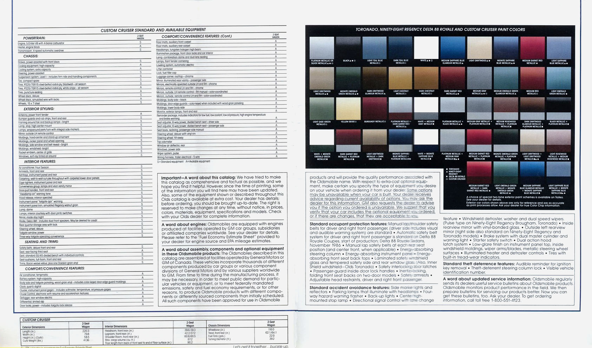
Task: Choose the Dark Driftwood Glamour Metallic swatch
Action: point(375,79)
